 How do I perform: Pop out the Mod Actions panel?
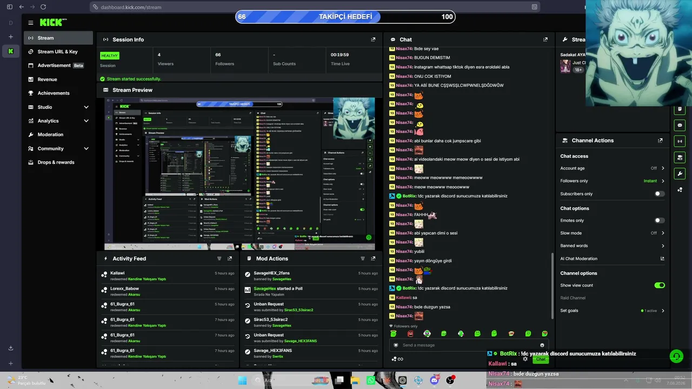coord(373,259)
